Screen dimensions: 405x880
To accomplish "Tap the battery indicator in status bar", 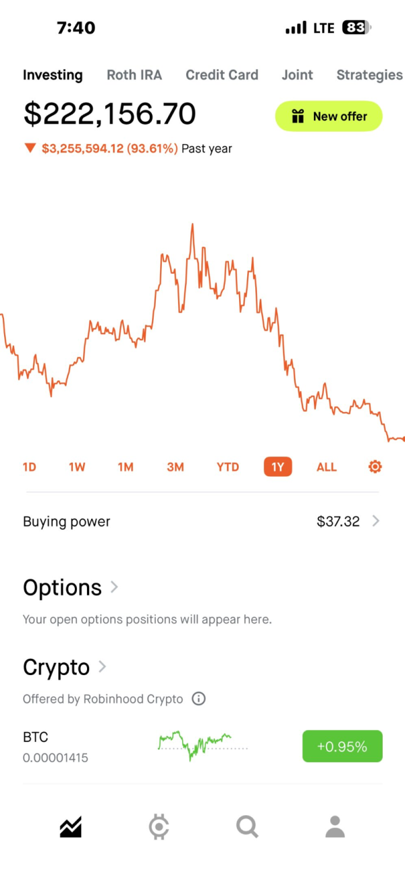I will coord(356,28).
